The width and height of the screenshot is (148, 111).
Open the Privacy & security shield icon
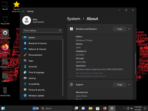(x=25, y=90)
